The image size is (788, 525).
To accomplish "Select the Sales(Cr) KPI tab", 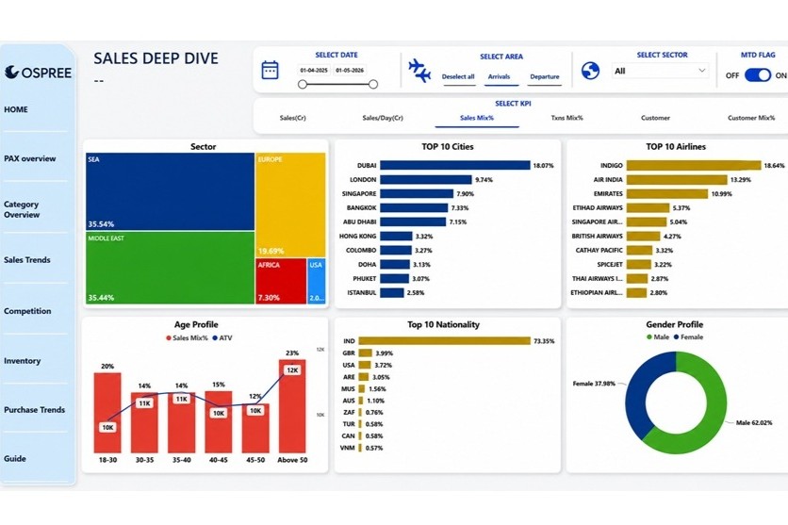I will click(292, 118).
